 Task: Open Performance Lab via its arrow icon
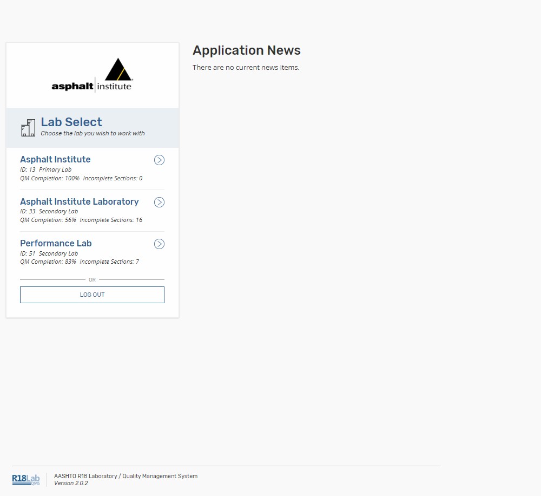click(x=159, y=244)
